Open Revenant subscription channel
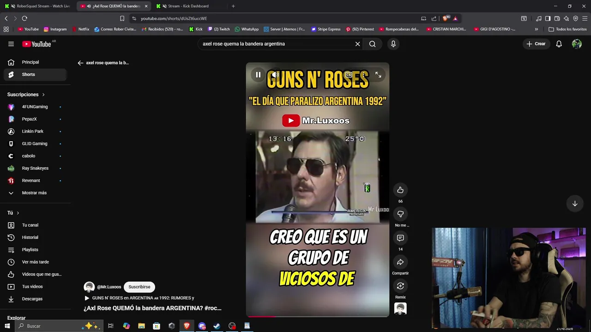 click(36, 180)
